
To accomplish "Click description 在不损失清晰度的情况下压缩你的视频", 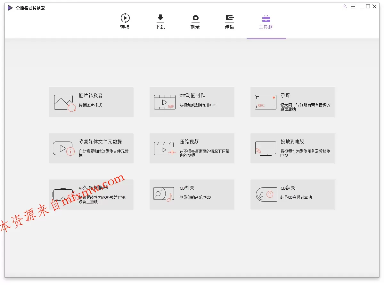I will point(204,153).
